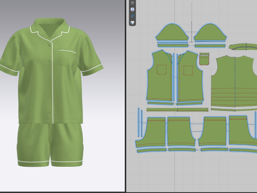Viewport: 257px width, 193px height.
Task: Select hem strip under the back bodice
Action: click(x=234, y=109)
